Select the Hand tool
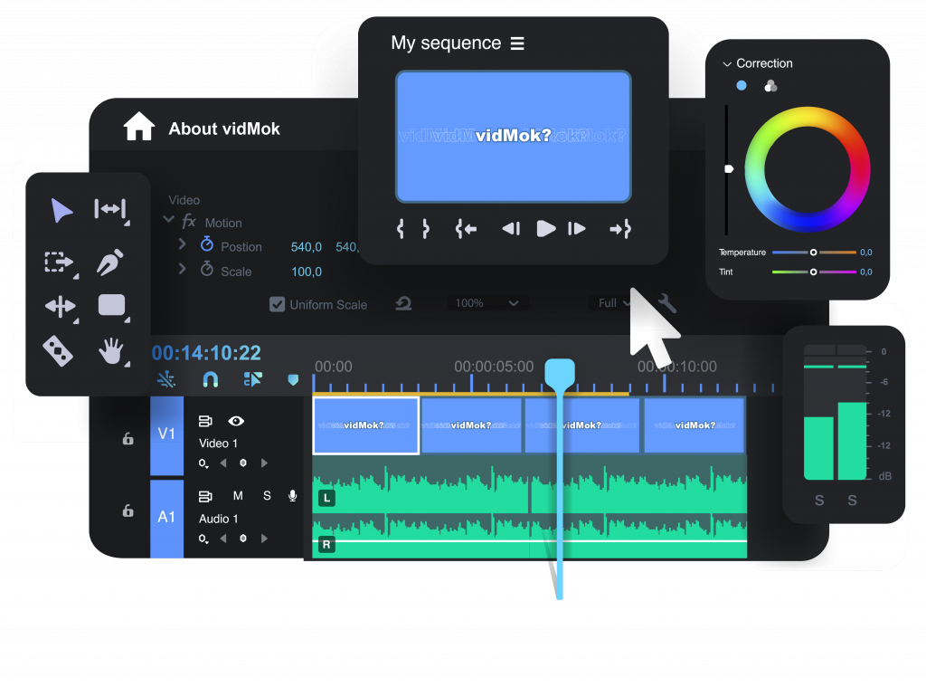The width and height of the screenshot is (926, 687). pos(111,350)
